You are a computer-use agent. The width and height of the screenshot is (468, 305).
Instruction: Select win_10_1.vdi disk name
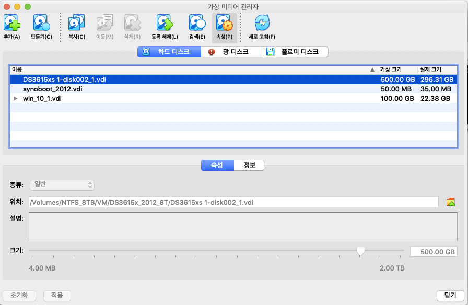click(x=42, y=99)
